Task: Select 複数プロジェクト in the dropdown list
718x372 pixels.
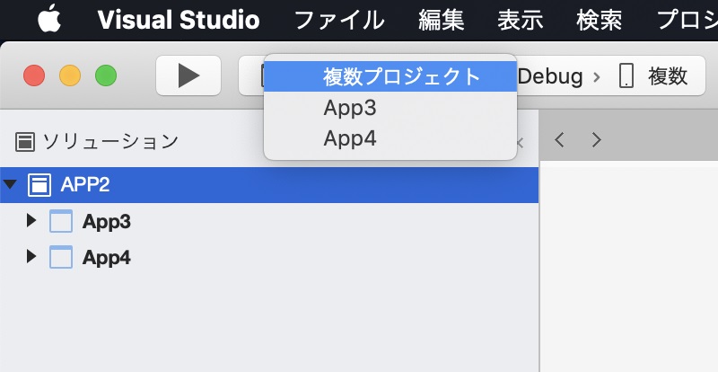Action: [x=390, y=76]
